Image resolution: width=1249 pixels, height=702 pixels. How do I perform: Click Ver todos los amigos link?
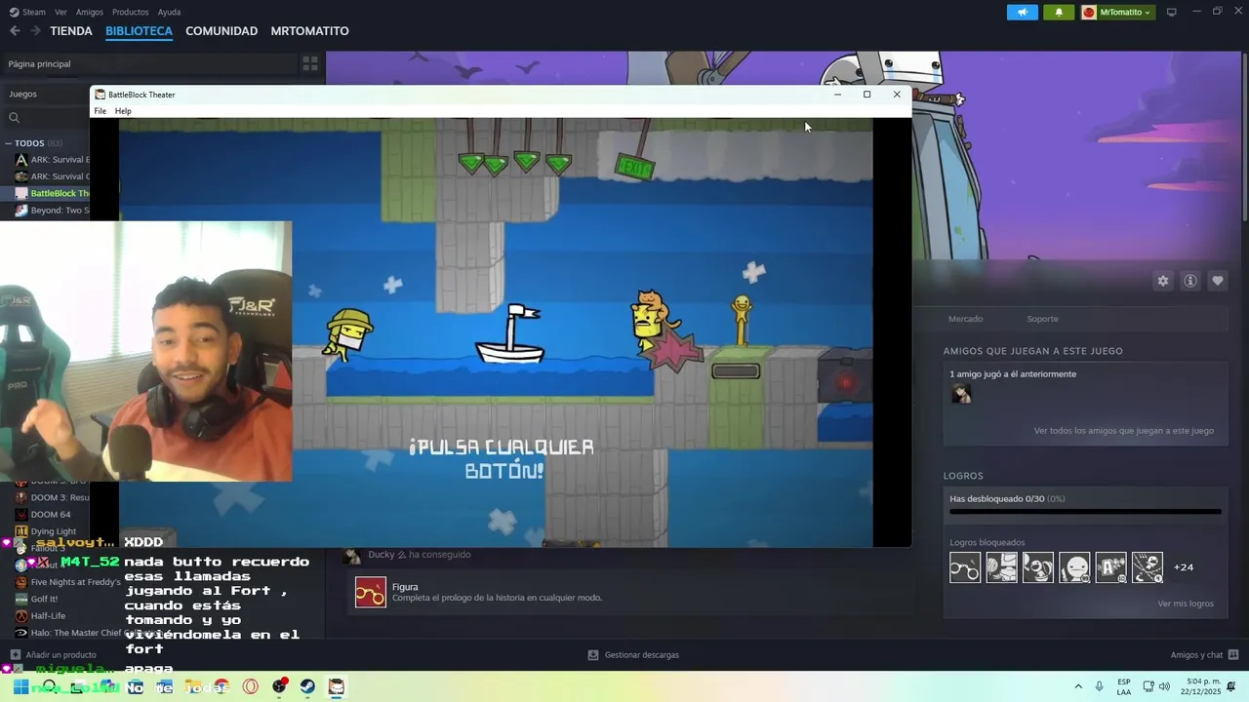[x=1124, y=430]
